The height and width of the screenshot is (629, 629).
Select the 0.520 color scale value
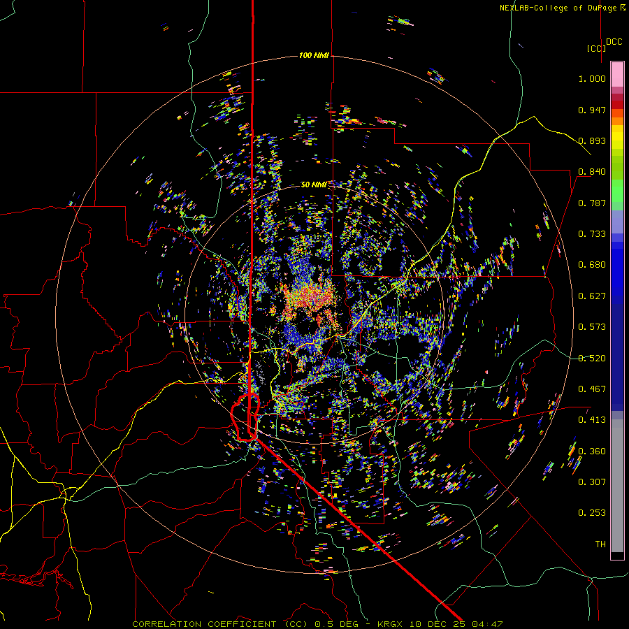point(592,359)
